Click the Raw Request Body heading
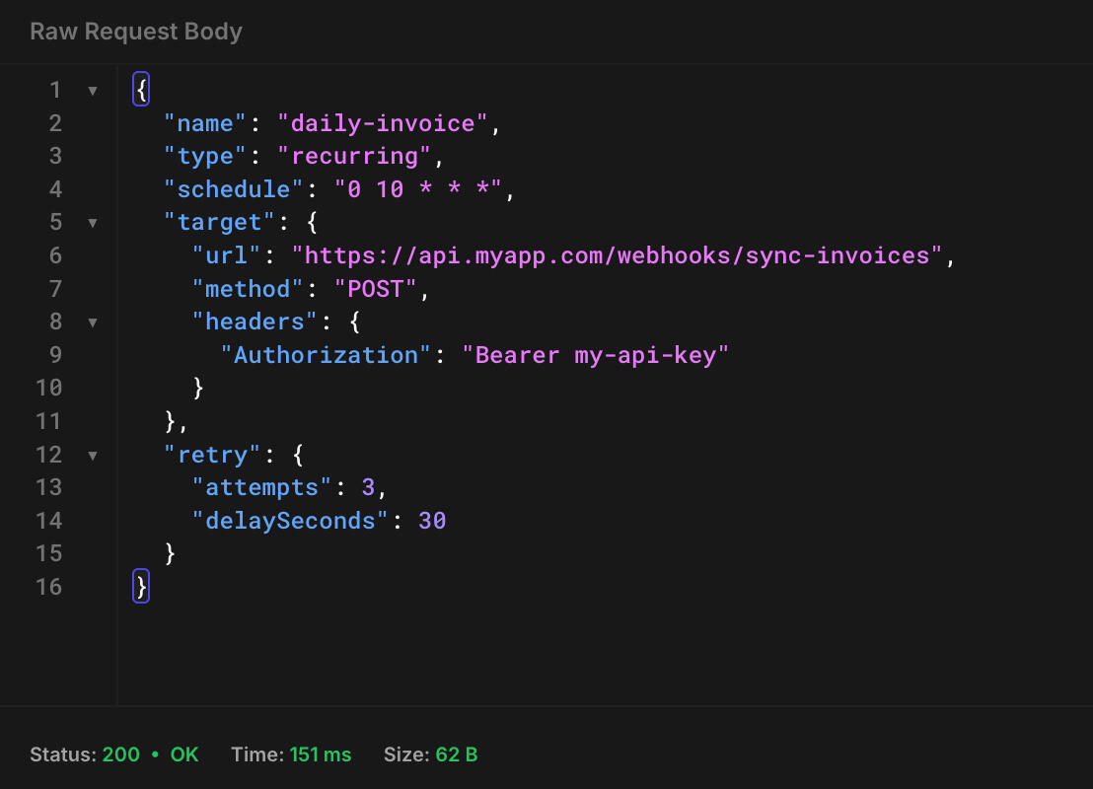The width and height of the screenshot is (1093, 789). 136,32
